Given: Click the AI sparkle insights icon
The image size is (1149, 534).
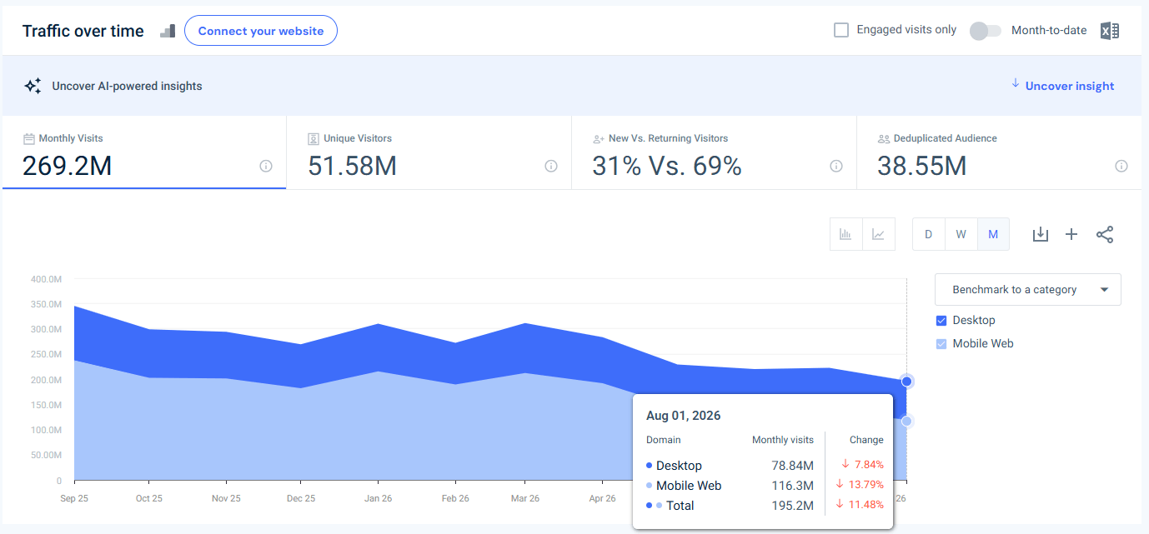Looking at the screenshot, I should (33, 86).
